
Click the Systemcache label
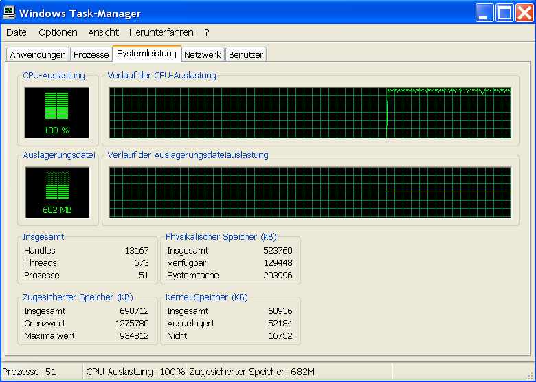pos(193,276)
